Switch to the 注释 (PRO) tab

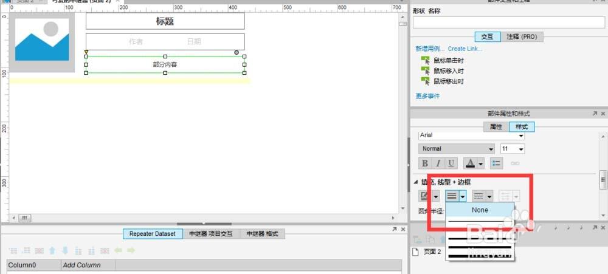pyautogui.click(x=522, y=36)
